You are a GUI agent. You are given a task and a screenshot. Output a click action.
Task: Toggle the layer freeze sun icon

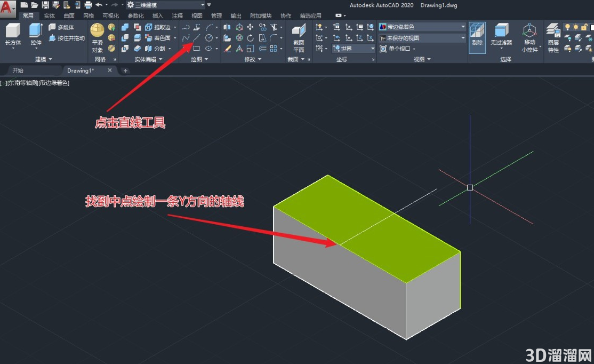point(576,27)
